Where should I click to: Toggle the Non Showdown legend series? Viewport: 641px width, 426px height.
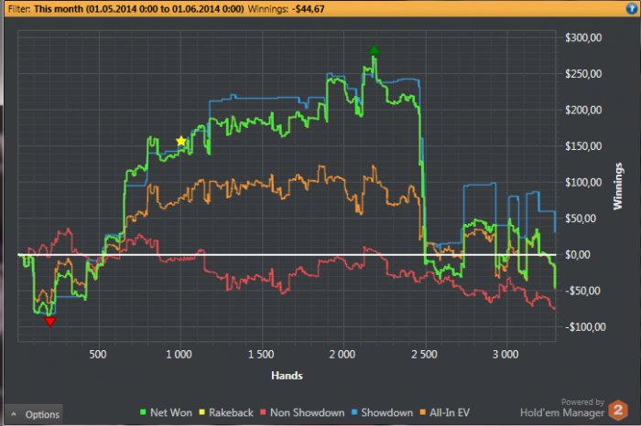[x=302, y=412]
